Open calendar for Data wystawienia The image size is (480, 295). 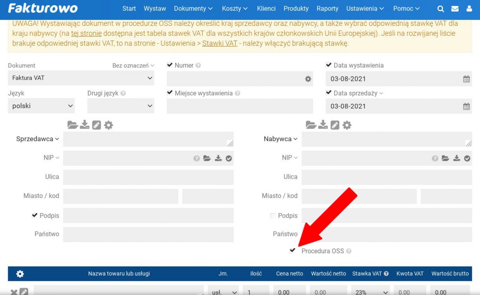tap(466, 79)
